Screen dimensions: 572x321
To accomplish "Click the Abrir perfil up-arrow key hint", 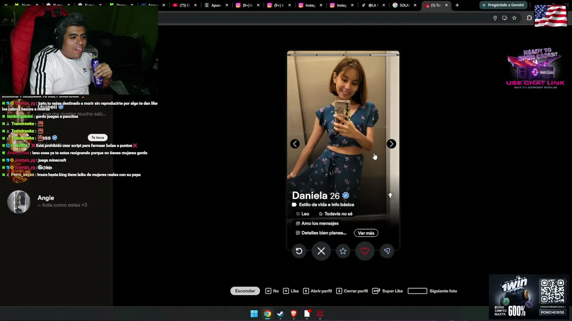I will (x=317, y=291).
